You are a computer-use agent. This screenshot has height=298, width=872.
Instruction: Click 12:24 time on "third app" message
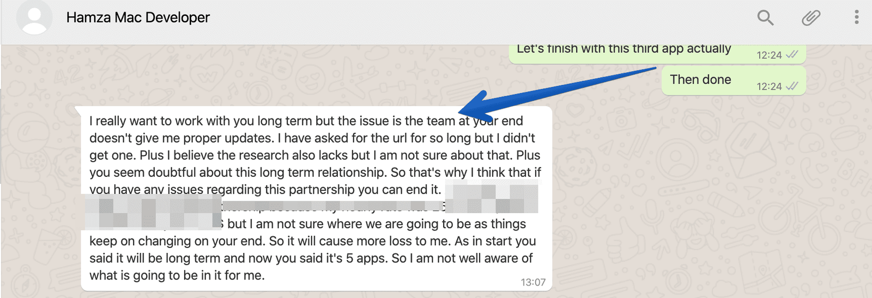[769, 55]
